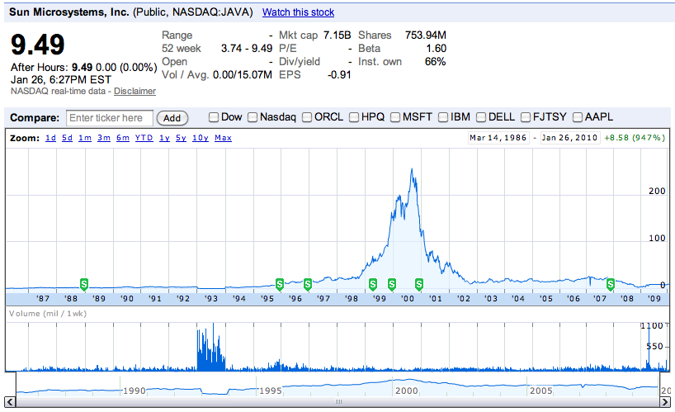Viewport: 675px width, 412px height.
Task: Check the HPQ comparison box
Action: pos(354,117)
